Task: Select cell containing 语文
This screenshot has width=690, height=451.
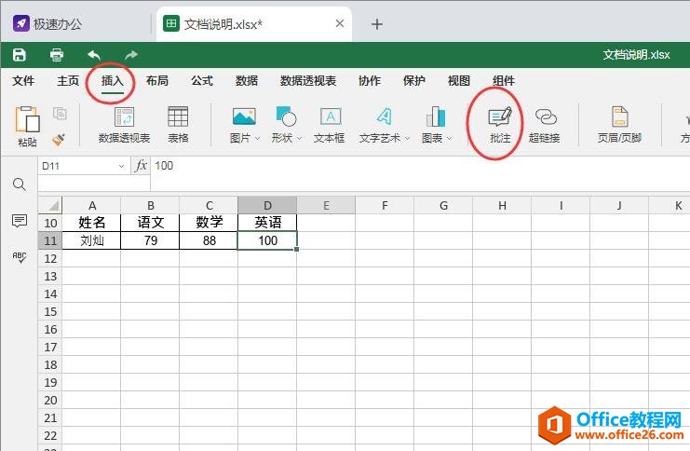Action: click(150, 223)
